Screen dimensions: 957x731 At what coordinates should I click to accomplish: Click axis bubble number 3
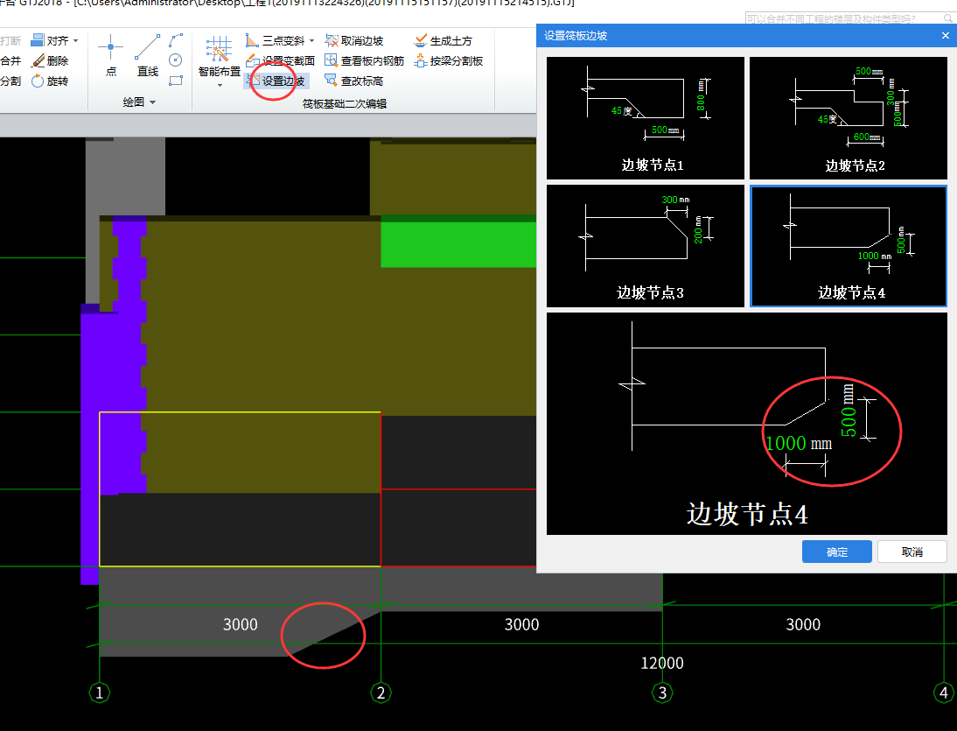tap(662, 692)
